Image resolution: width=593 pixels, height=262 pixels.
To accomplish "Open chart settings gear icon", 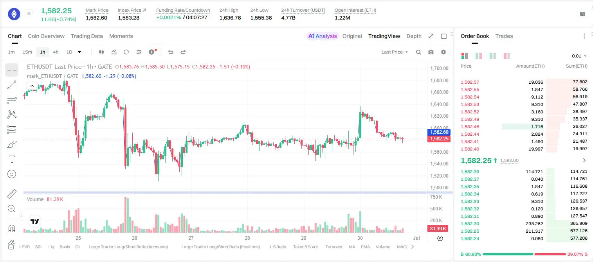I will [x=443, y=52].
